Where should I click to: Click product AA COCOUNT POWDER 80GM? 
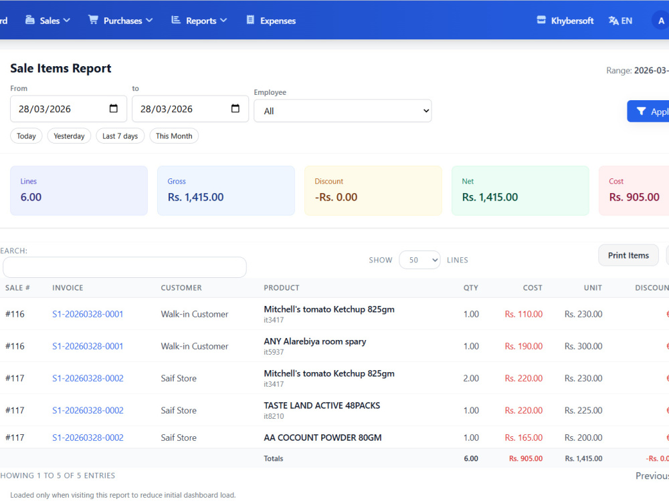(x=322, y=438)
